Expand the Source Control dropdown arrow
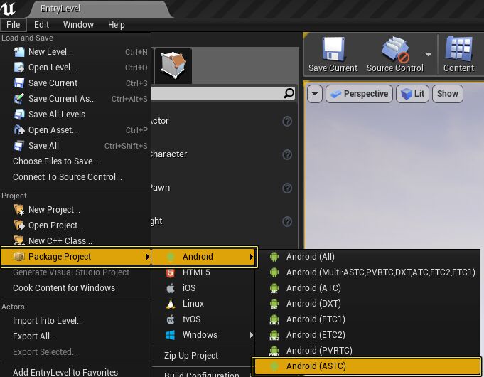The image size is (484, 377). [428, 55]
